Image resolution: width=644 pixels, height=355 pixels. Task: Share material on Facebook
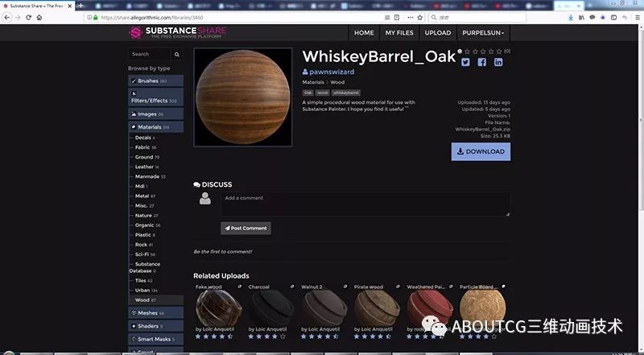click(481, 63)
